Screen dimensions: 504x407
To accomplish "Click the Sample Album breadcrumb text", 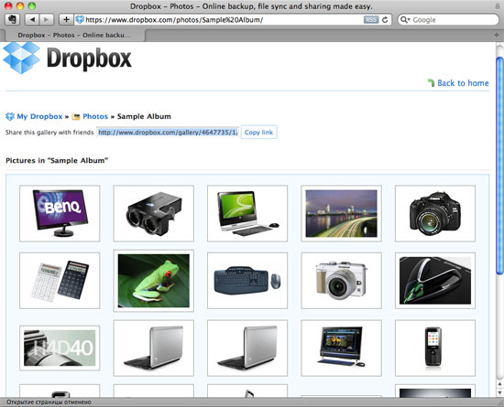I will point(144,116).
